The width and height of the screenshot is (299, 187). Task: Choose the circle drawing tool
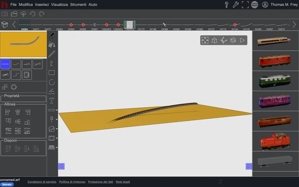click(x=52, y=82)
